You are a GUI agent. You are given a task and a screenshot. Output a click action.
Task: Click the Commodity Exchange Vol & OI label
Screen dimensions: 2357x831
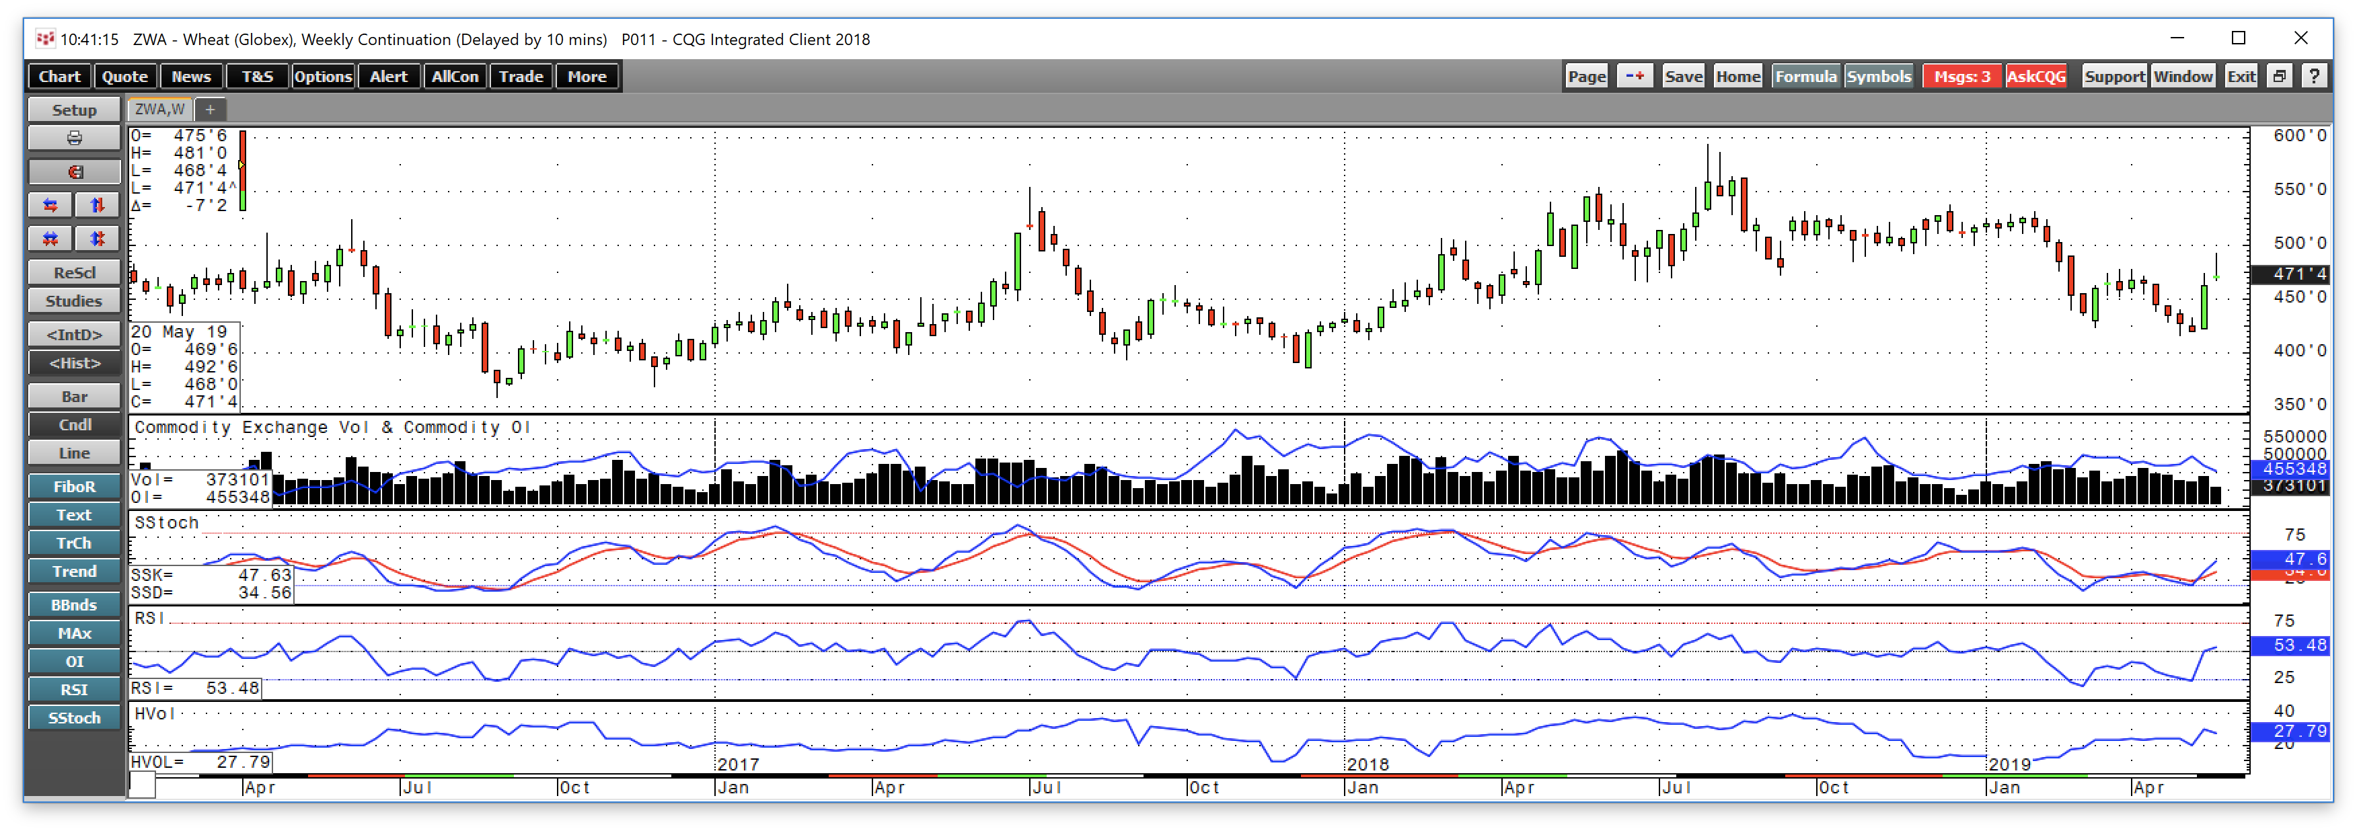pos(332,427)
